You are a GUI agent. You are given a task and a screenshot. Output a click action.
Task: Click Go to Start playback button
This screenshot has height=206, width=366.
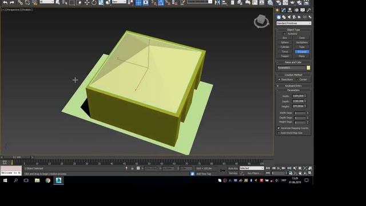coord(268,168)
